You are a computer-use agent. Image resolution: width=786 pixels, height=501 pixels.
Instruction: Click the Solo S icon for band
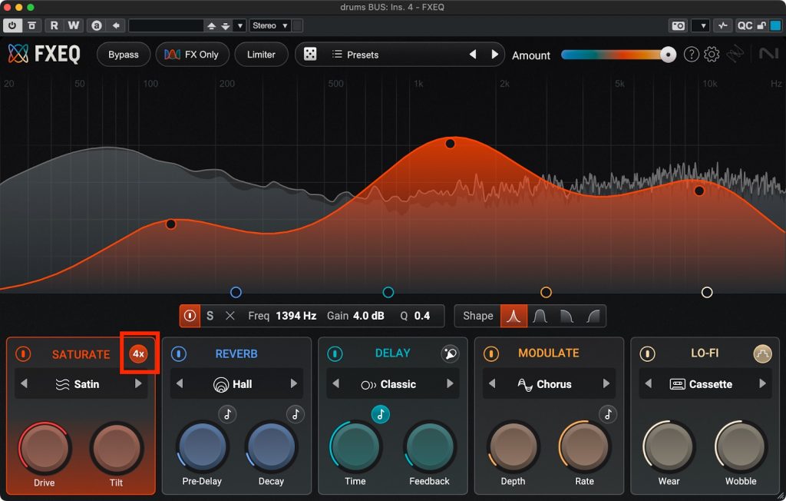pos(210,316)
